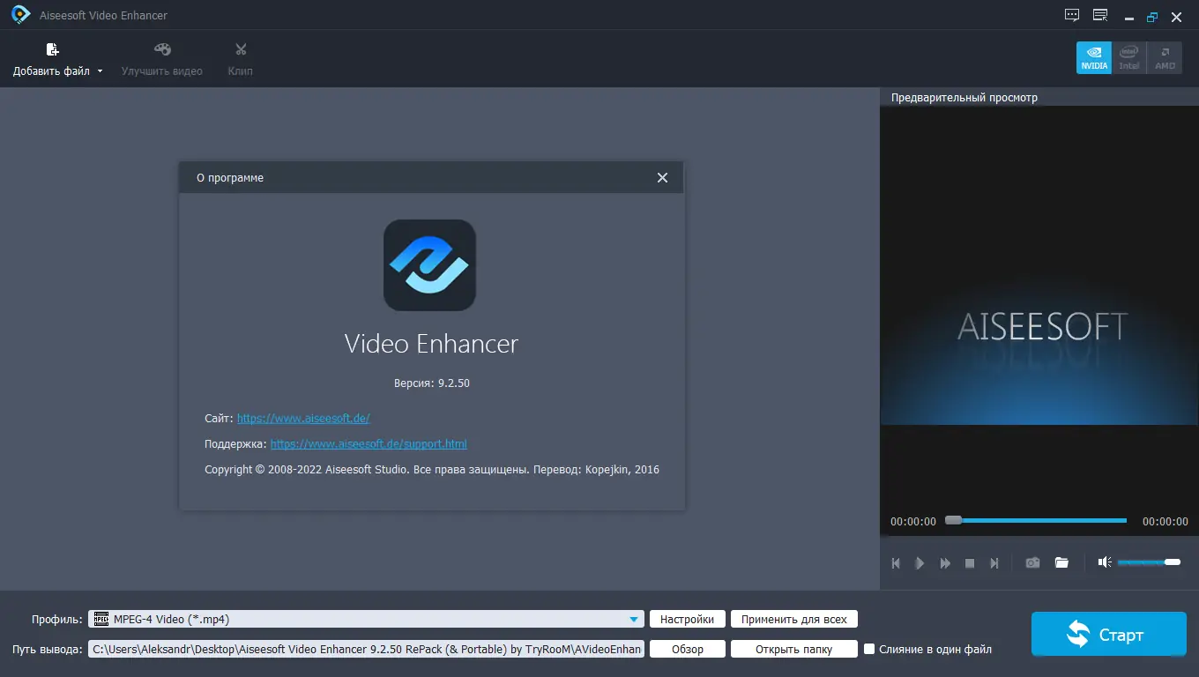
Task: Fast forward the preview
Action: [x=945, y=562]
